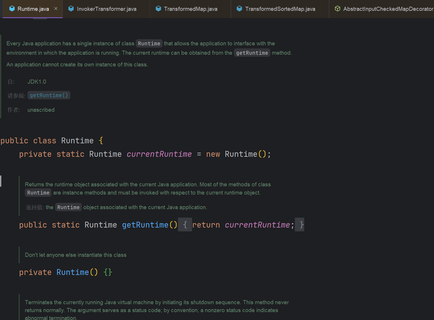Click Runtime in the public class declaration
Screen dimensions: 434x320
click(x=77, y=141)
